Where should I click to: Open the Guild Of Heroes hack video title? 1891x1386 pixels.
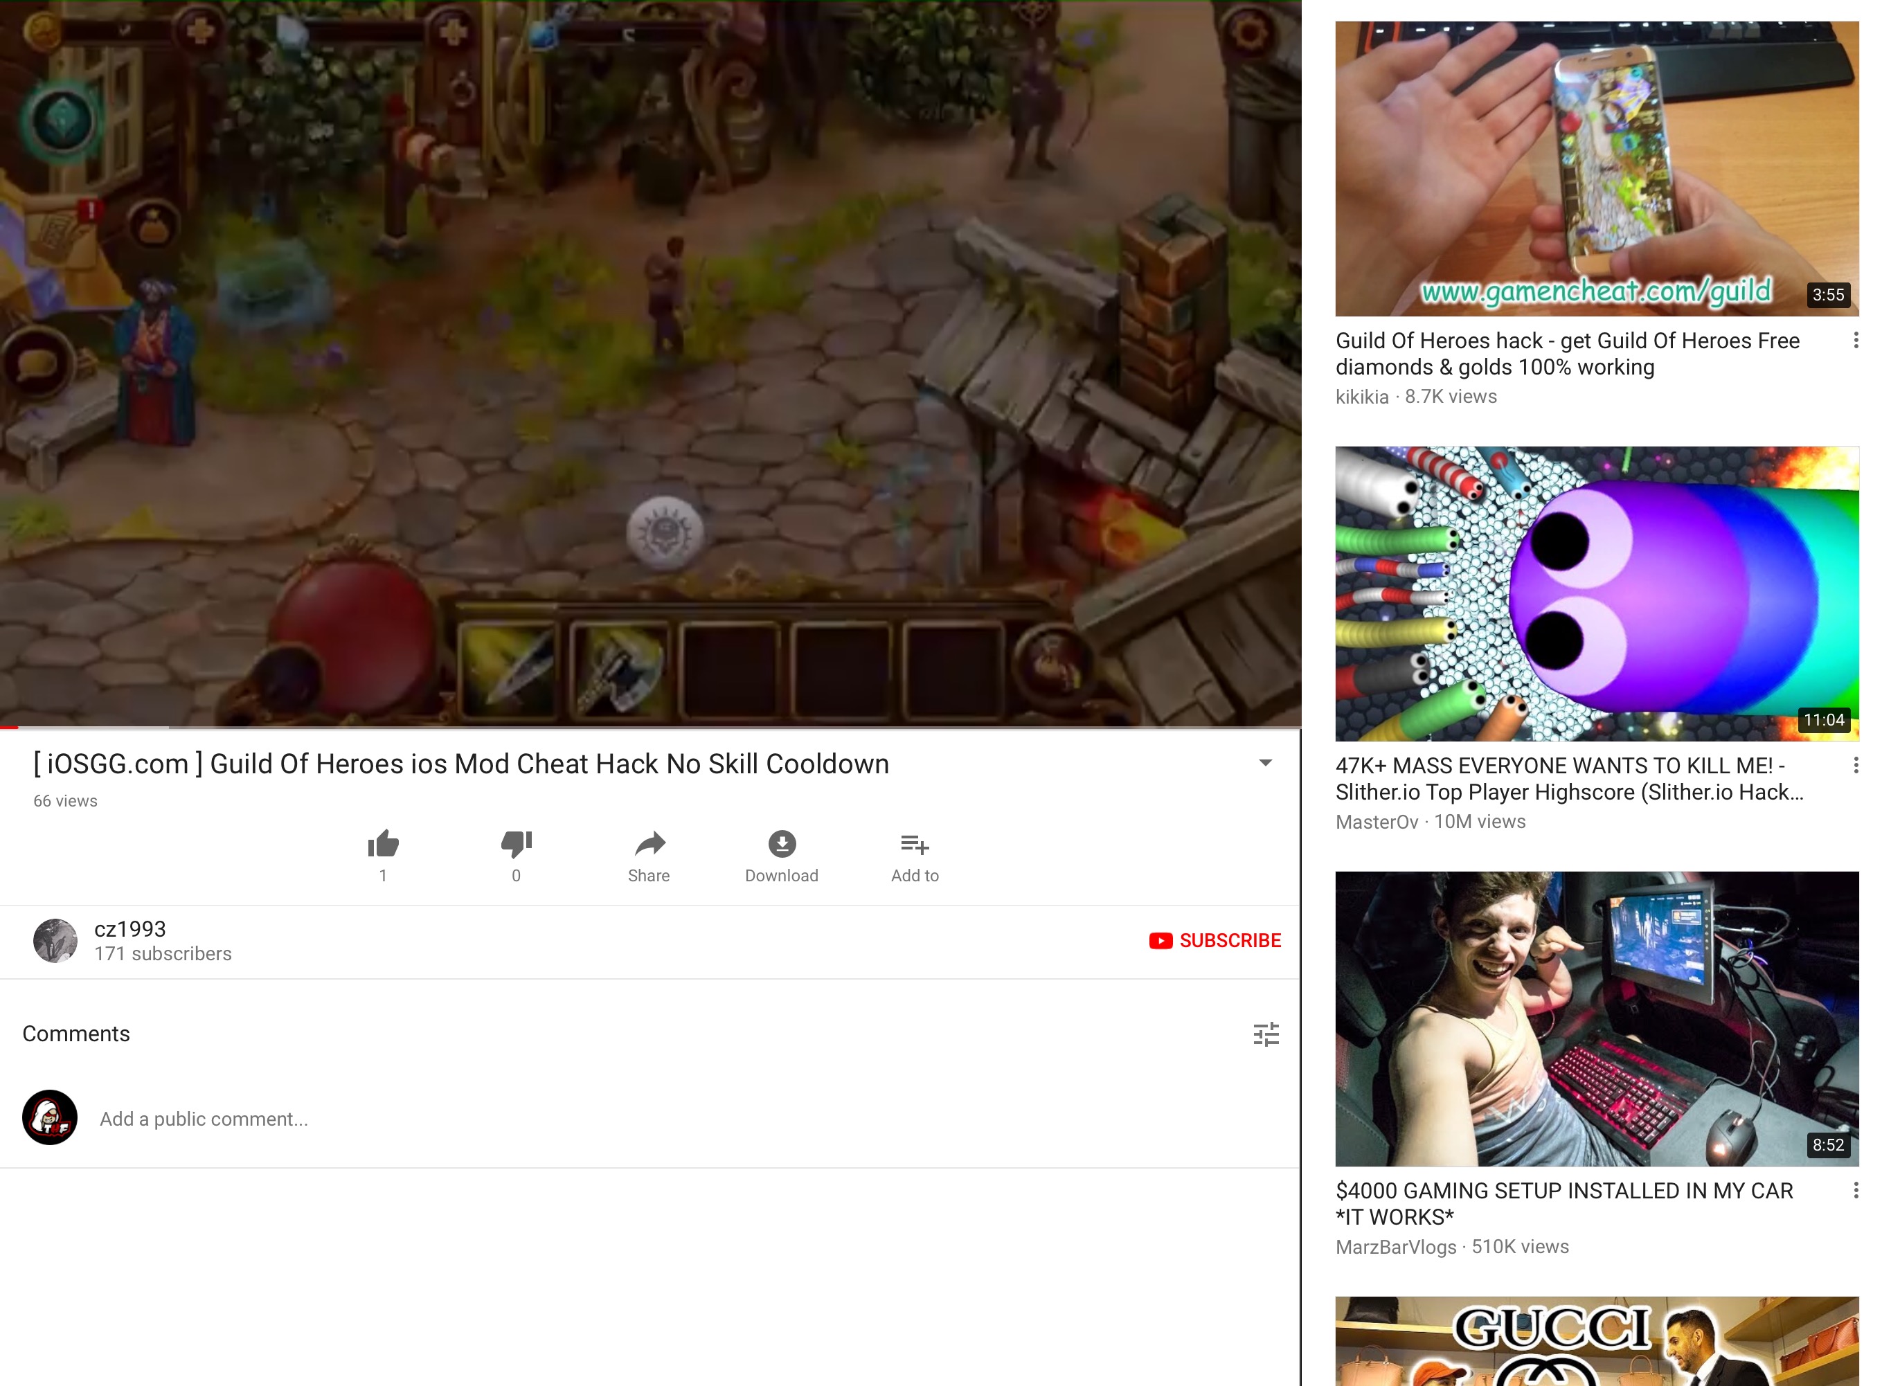point(1567,353)
